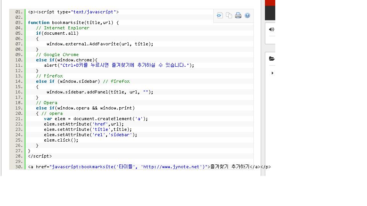This screenshot has height=206, width=367.
Task: Click line number 30.
Action: (19, 167)
